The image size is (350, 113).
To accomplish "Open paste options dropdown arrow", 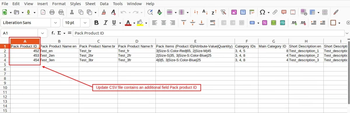I will 96,12.
